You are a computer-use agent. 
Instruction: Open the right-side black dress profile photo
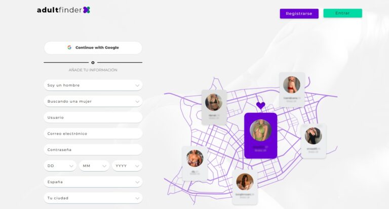coord(313,136)
